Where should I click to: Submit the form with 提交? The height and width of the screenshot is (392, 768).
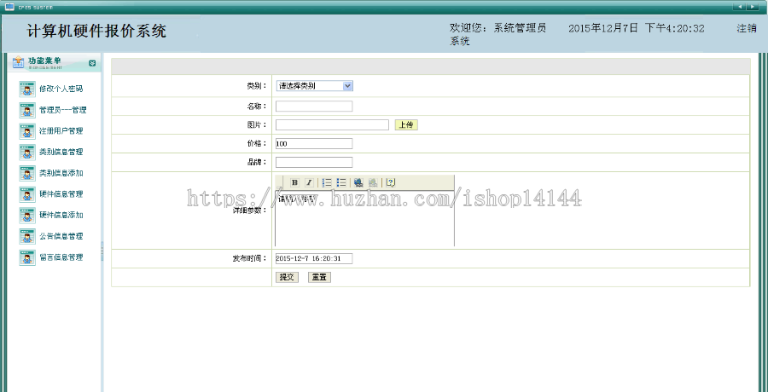click(287, 277)
